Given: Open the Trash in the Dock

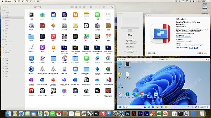Looking at the screenshot, I should pos(202,114).
